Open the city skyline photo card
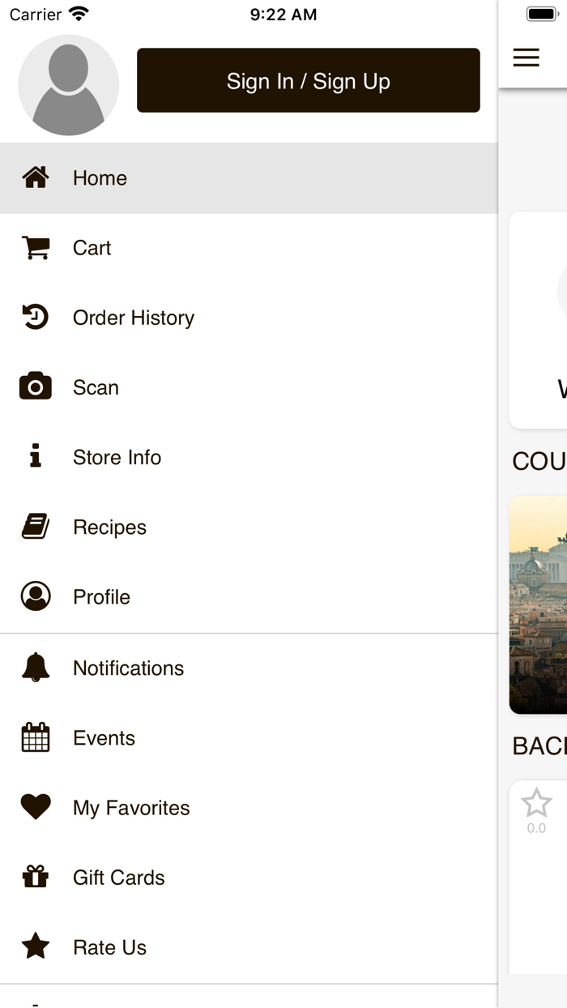Screen dimensions: 567x1008 pos(539,604)
